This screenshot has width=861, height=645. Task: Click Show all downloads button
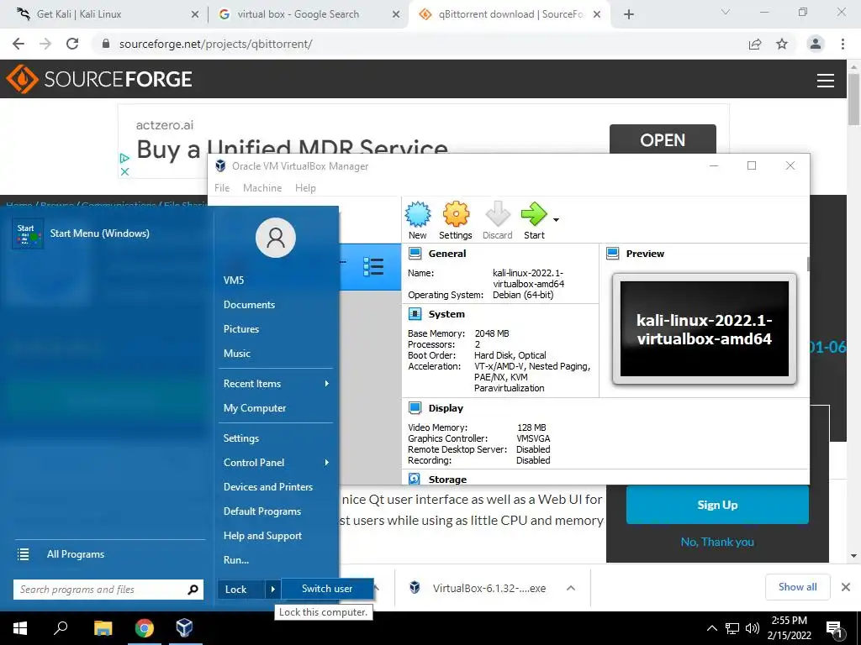(797, 587)
